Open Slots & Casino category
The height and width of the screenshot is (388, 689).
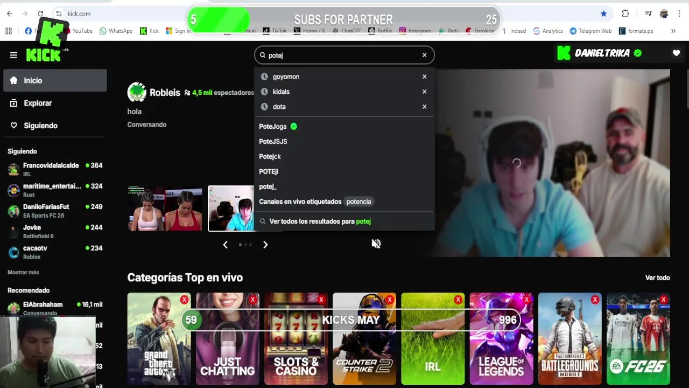tap(296, 338)
